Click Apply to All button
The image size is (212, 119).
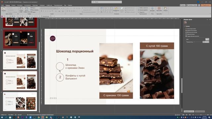point(189,111)
